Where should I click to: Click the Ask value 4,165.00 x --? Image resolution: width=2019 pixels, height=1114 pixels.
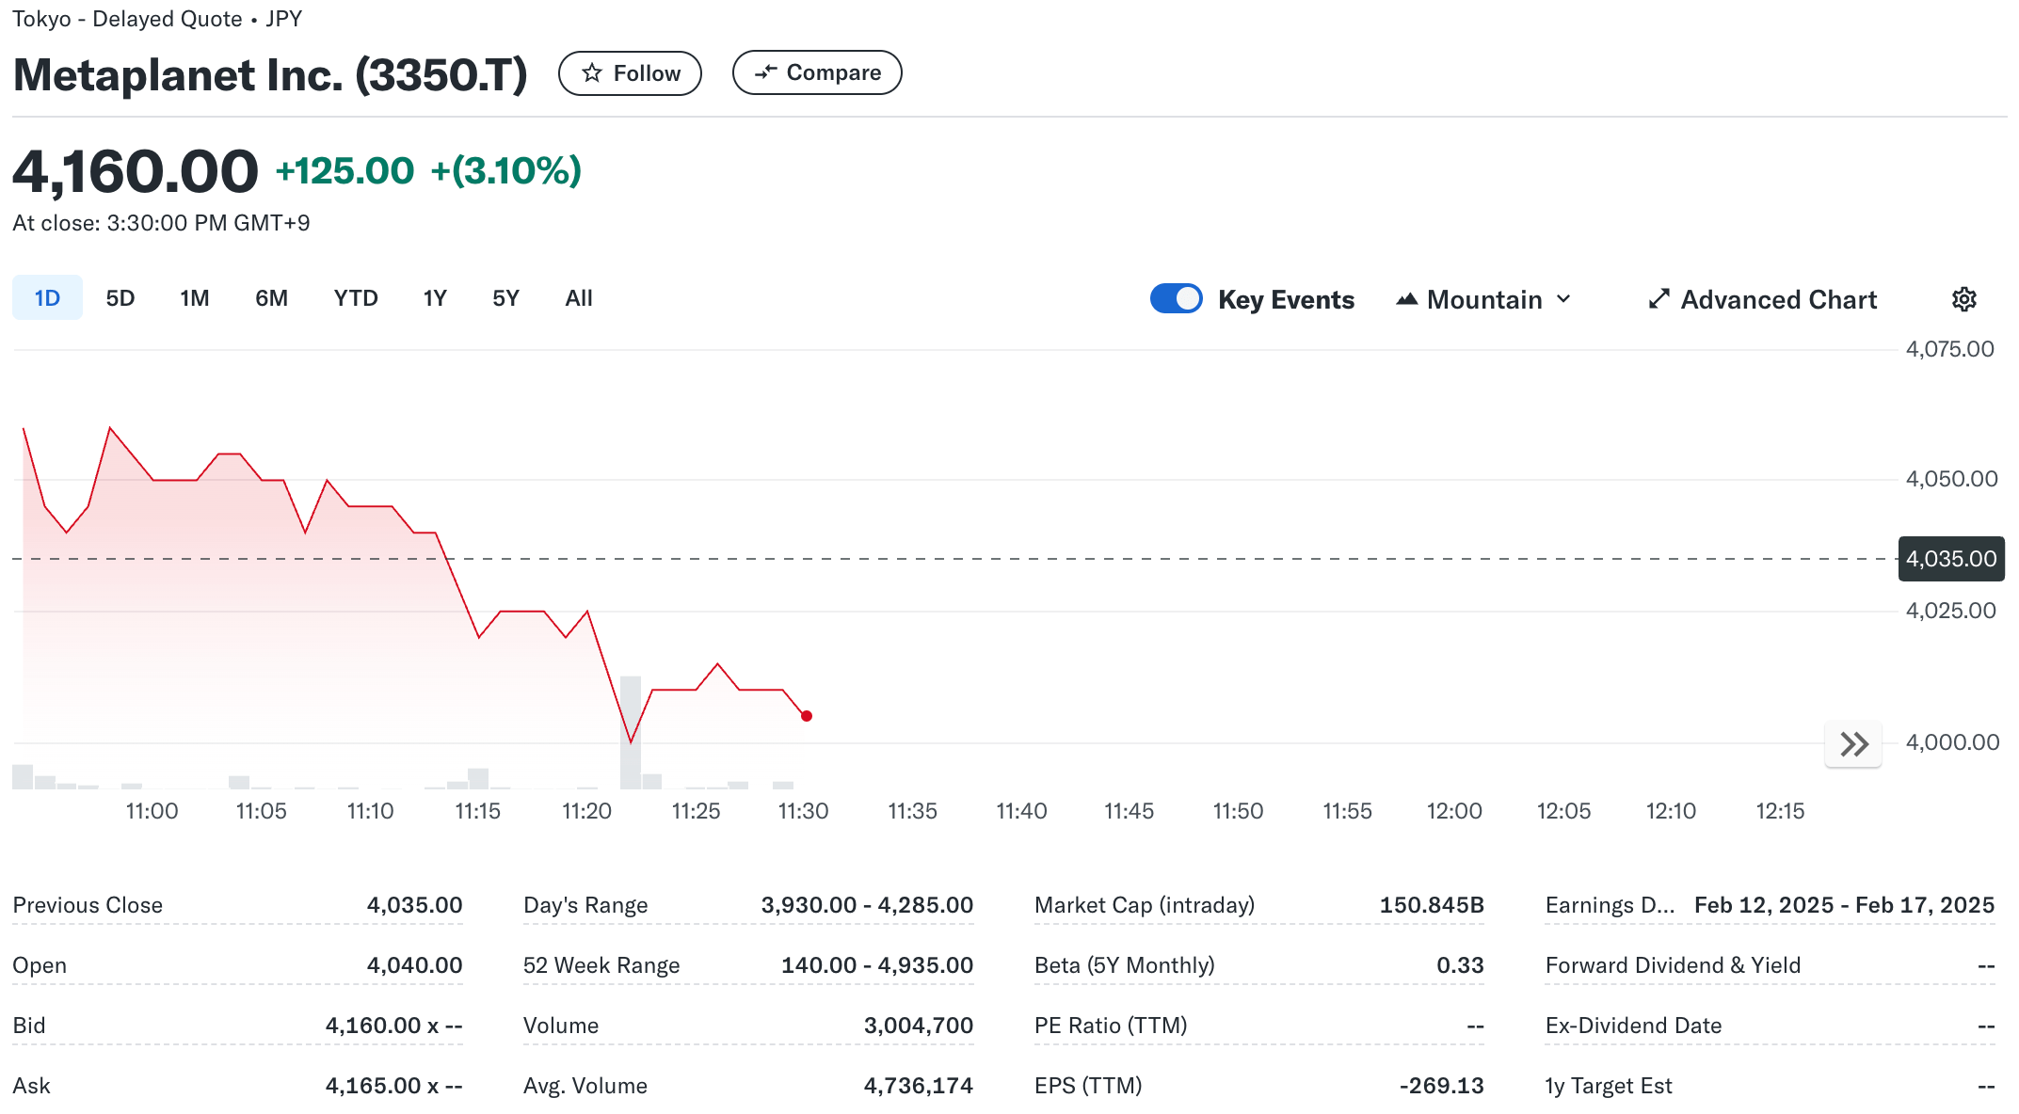click(x=393, y=1086)
